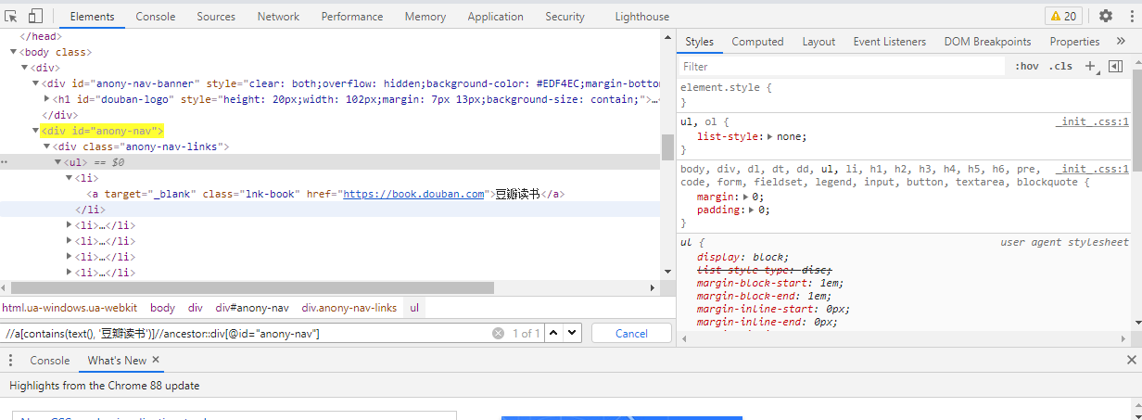
Task: Collapse the body element node
Action: pyautogui.click(x=15, y=53)
